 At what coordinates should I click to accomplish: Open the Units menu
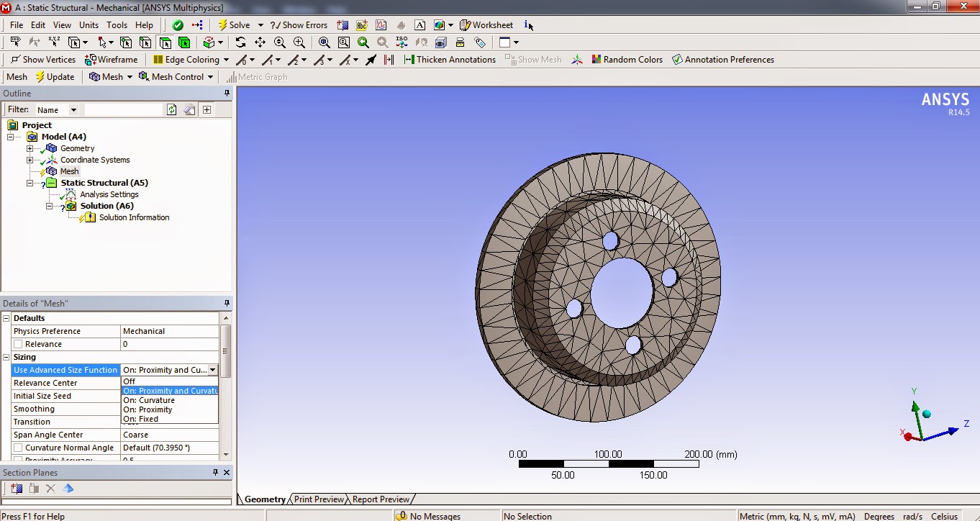coord(89,24)
